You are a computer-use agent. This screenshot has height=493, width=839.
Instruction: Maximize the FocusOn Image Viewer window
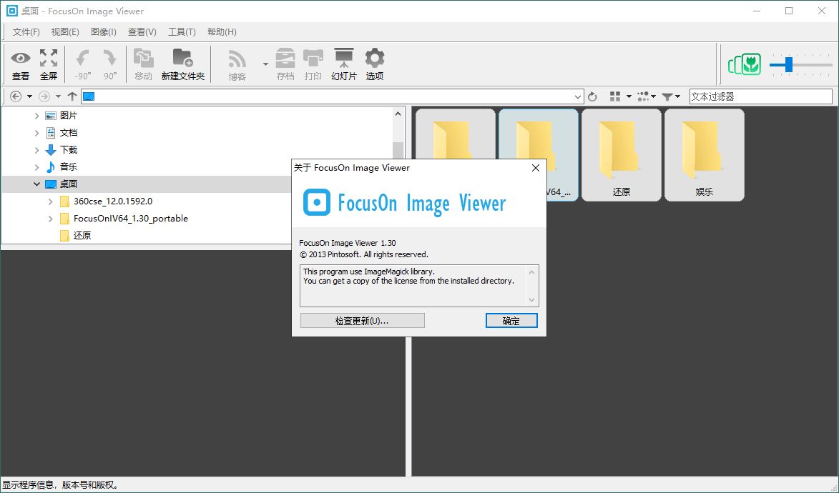coord(789,11)
